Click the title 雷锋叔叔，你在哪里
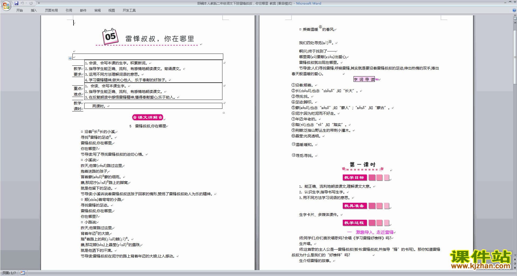Screen dimensions: 517x276 [x=160, y=39]
